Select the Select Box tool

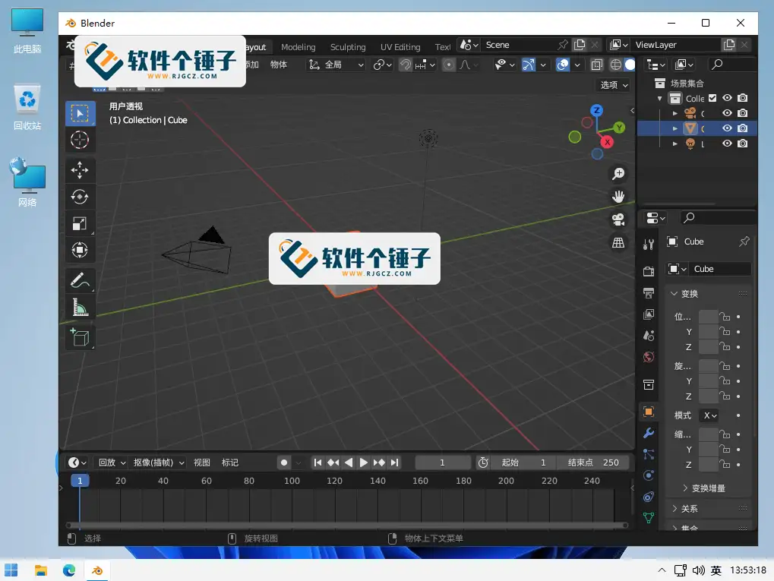click(80, 113)
